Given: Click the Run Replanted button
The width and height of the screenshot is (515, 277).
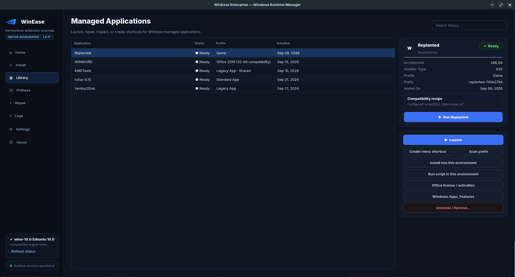Looking at the screenshot, I should coord(453,117).
